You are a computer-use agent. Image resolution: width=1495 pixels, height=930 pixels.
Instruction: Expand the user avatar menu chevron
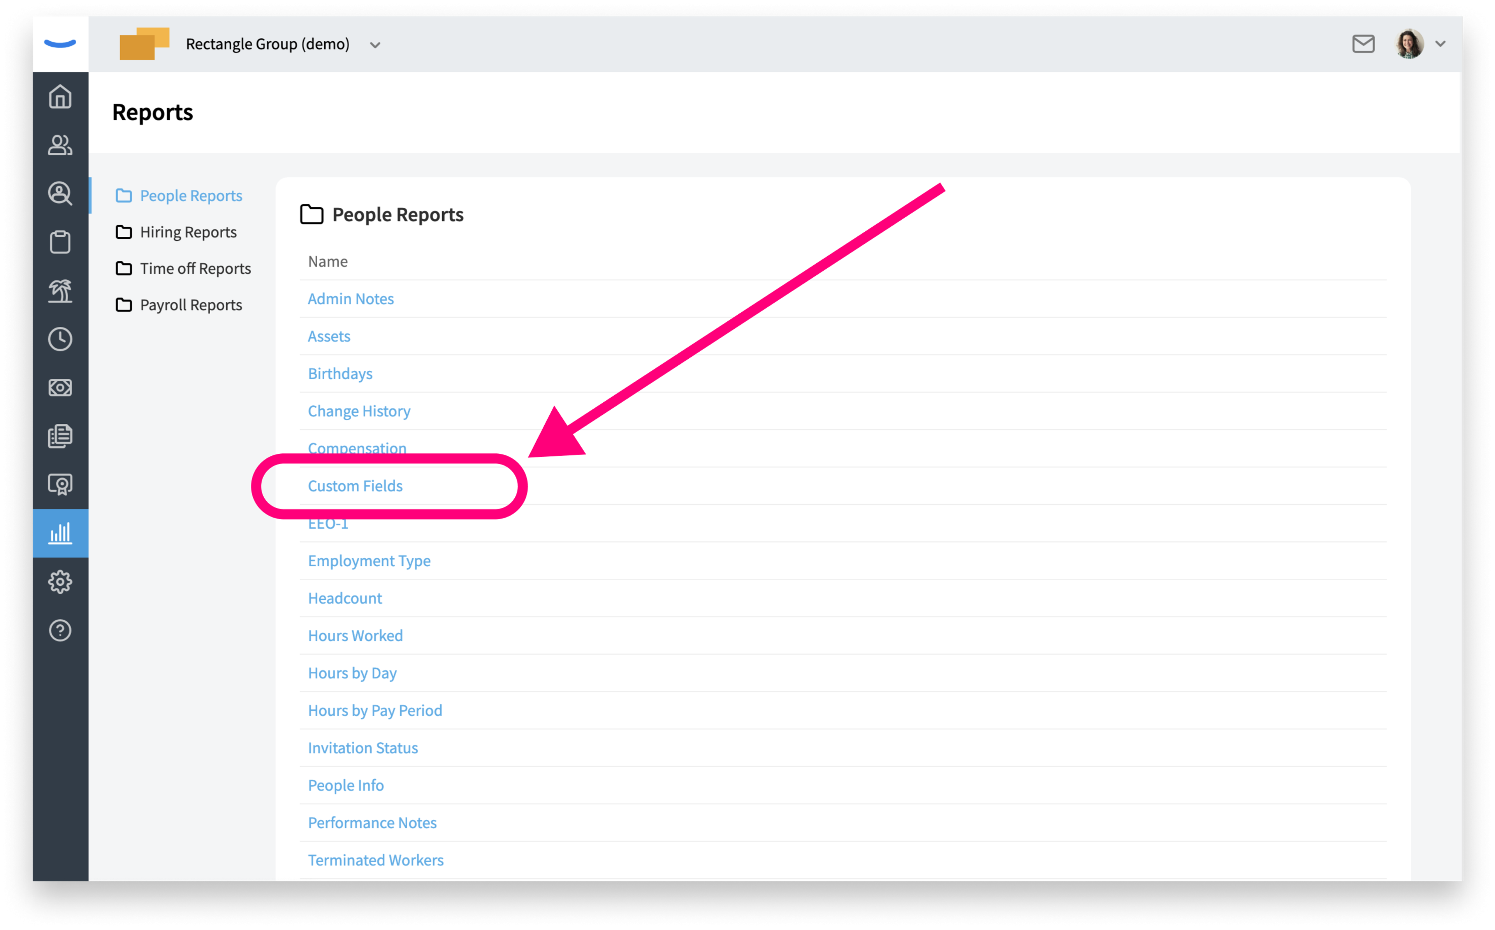coord(1440,44)
